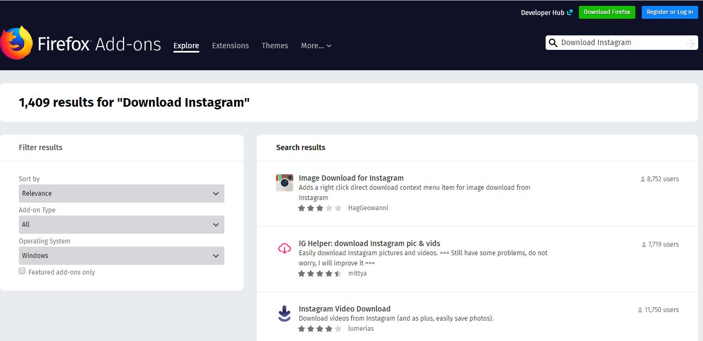Click the Download Firefox button

coord(607,12)
